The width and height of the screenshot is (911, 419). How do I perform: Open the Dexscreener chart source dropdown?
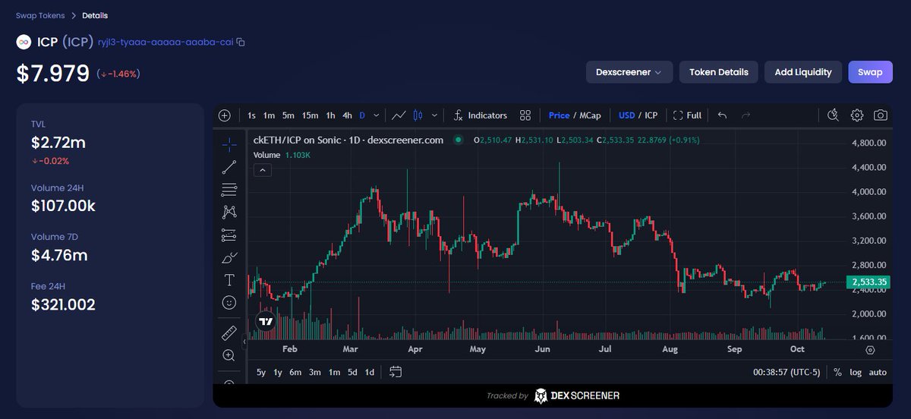(x=629, y=72)
